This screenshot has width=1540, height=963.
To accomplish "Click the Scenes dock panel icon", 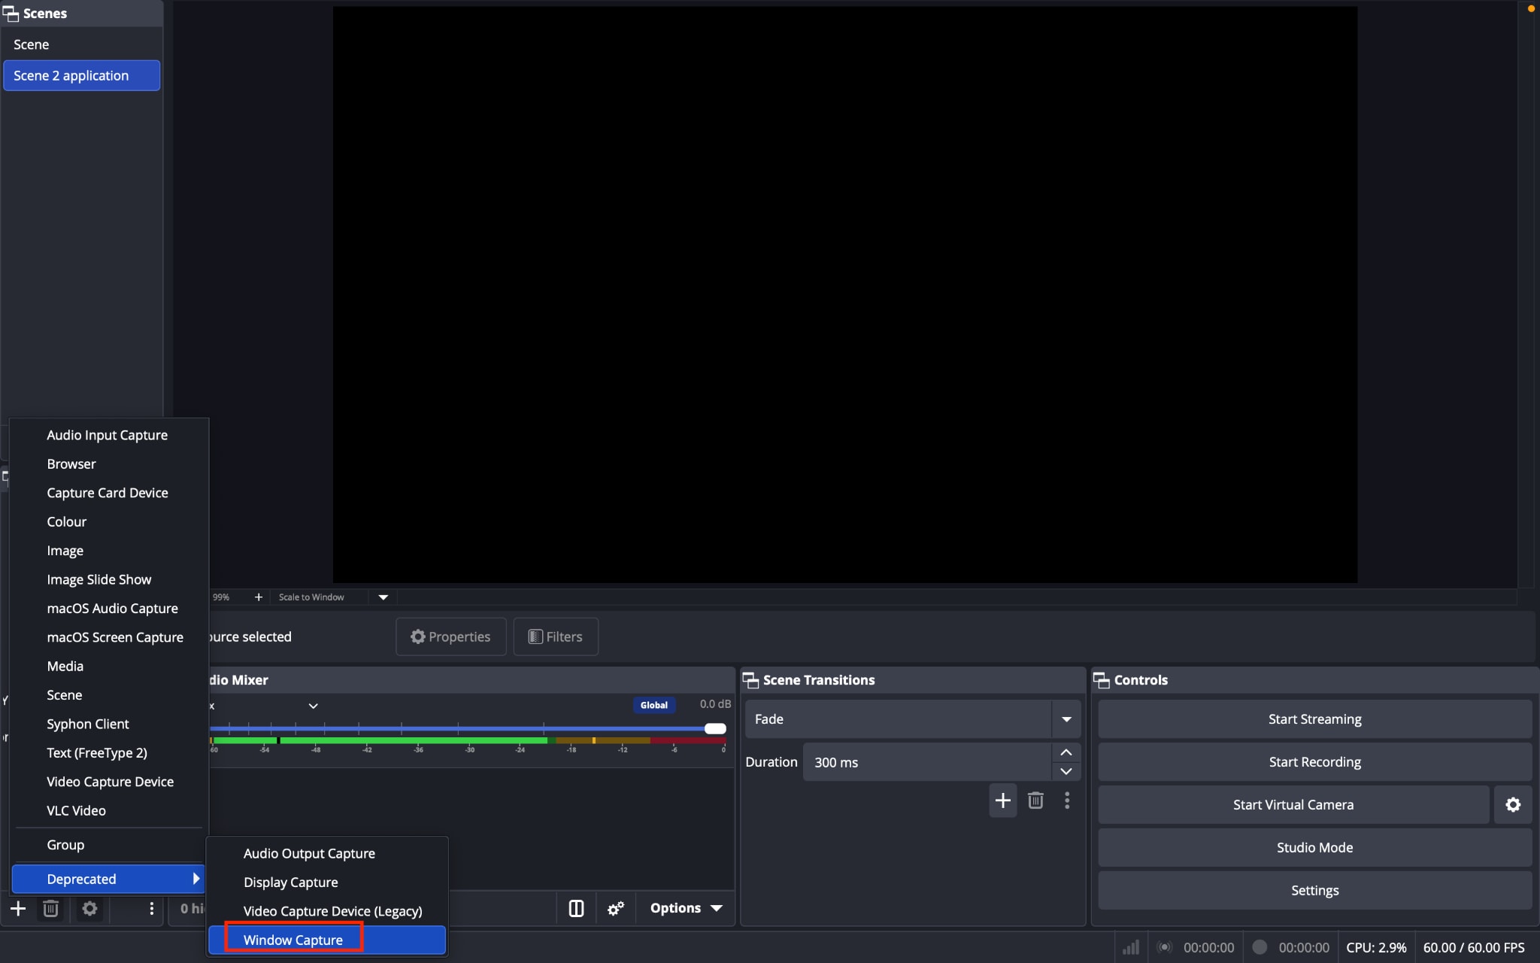I will (x=11, y=14).
